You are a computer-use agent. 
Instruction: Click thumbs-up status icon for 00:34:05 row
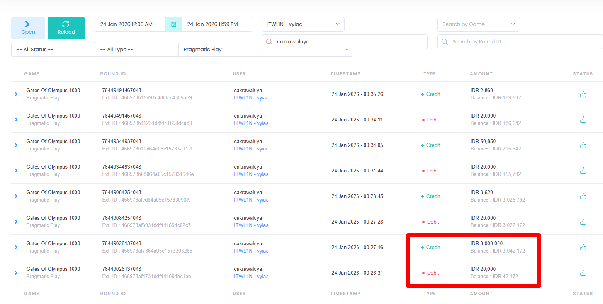click(x=583, y=145)
